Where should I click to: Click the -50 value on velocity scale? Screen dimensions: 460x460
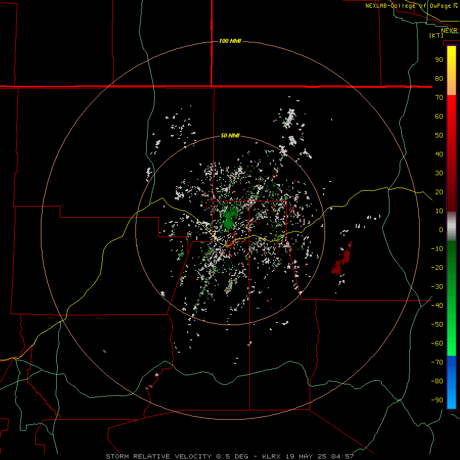click(437, 325)
